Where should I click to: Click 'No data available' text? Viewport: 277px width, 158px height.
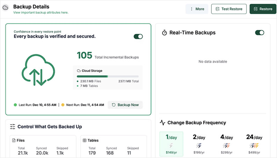[213, 61]
